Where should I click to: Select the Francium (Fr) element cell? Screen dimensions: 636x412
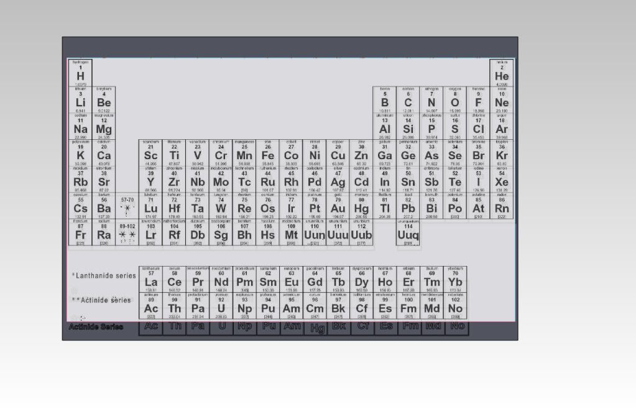point(80,232)
